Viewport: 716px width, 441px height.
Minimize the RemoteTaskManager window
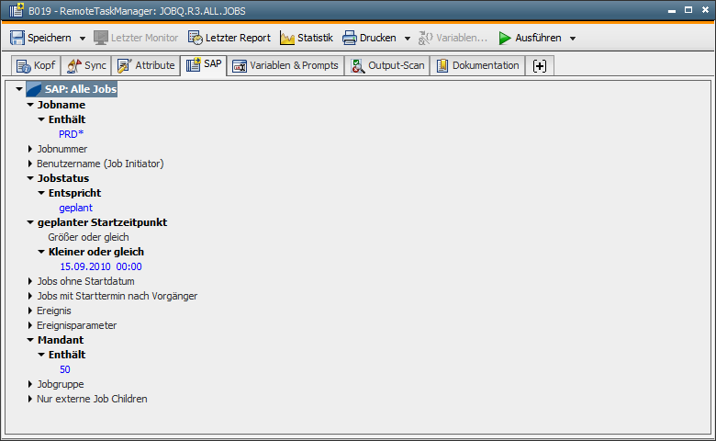coord(672,10)
